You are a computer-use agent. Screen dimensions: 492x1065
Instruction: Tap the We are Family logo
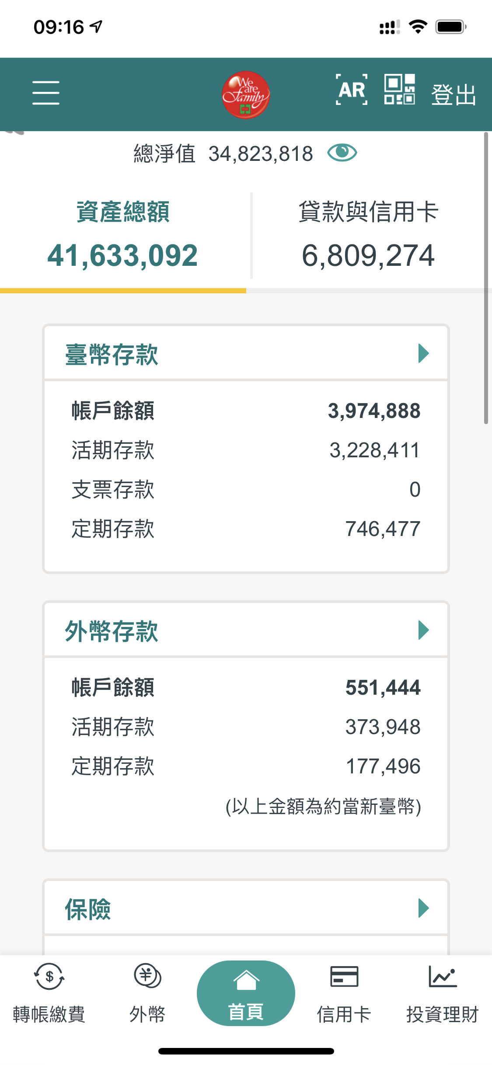pos(245,94)
